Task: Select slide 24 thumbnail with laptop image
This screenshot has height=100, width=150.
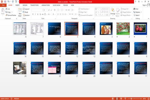Action: pos(20,68)
